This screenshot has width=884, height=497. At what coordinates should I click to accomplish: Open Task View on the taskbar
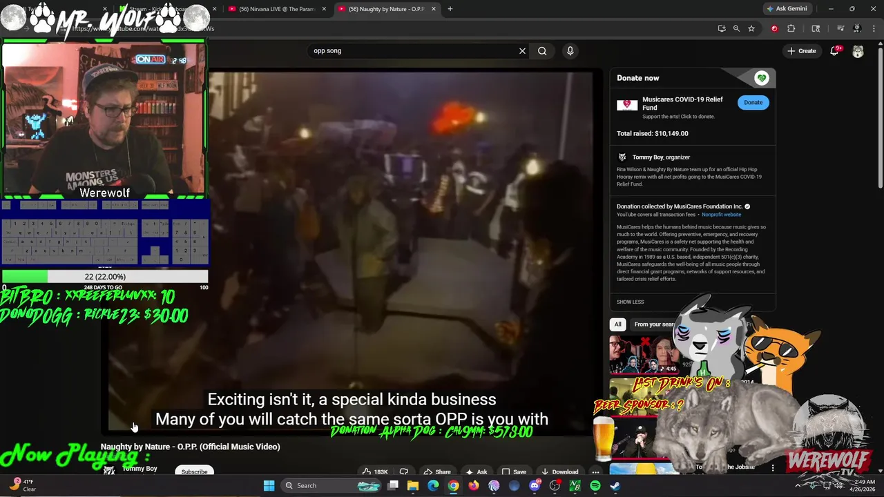click(x=393, y=486)
